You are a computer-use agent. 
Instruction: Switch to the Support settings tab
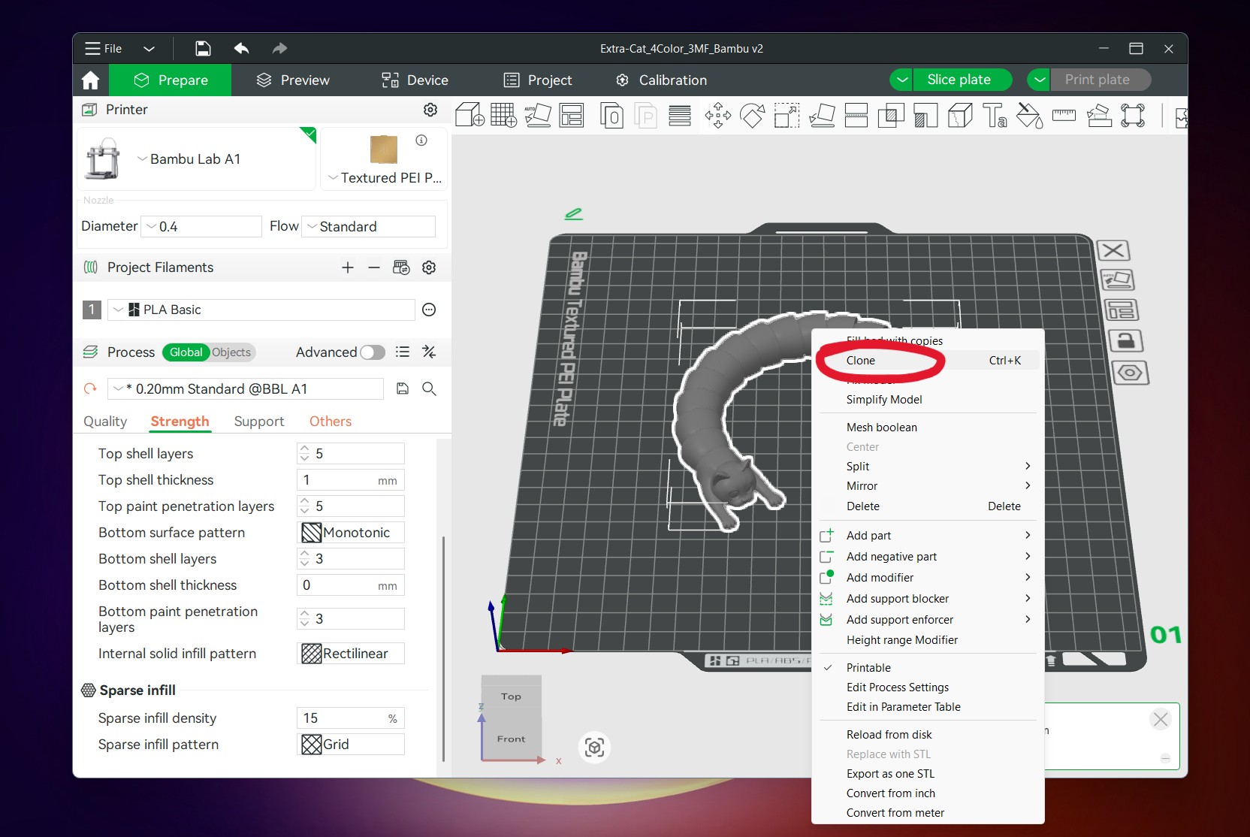click(259, 422)
